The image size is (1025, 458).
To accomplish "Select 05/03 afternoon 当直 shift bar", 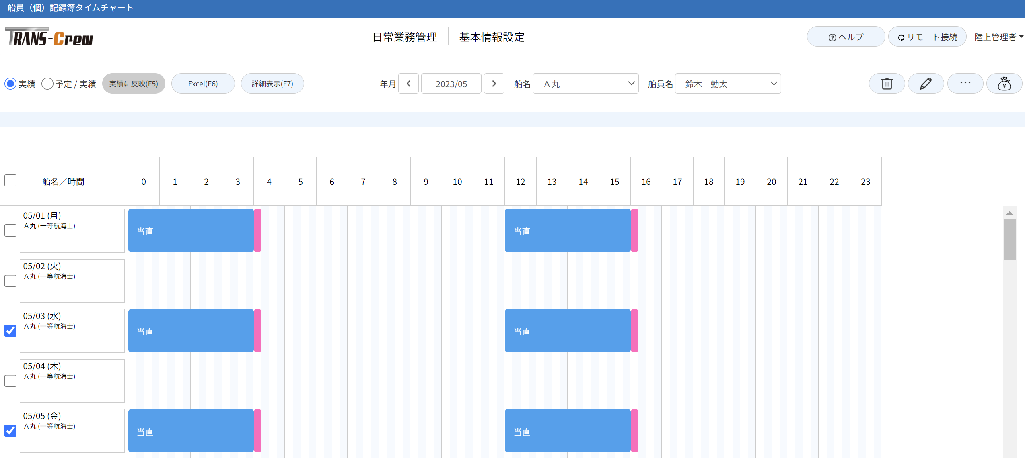I will [568, 331].
